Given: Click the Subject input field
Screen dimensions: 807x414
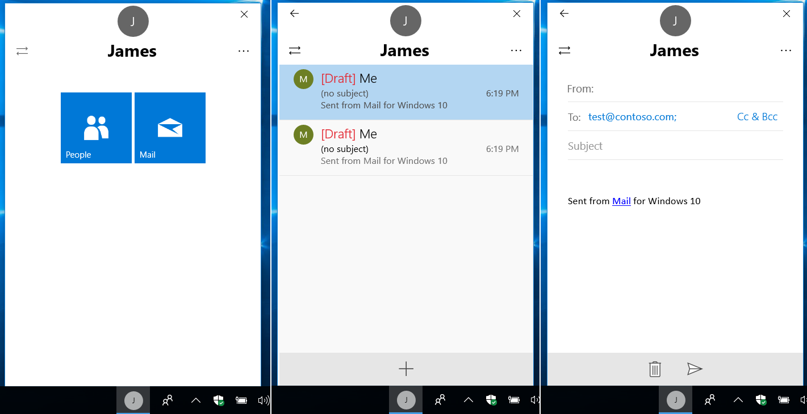Looking at the screenshot, I should pyautogui.click(x=675, y=146).
